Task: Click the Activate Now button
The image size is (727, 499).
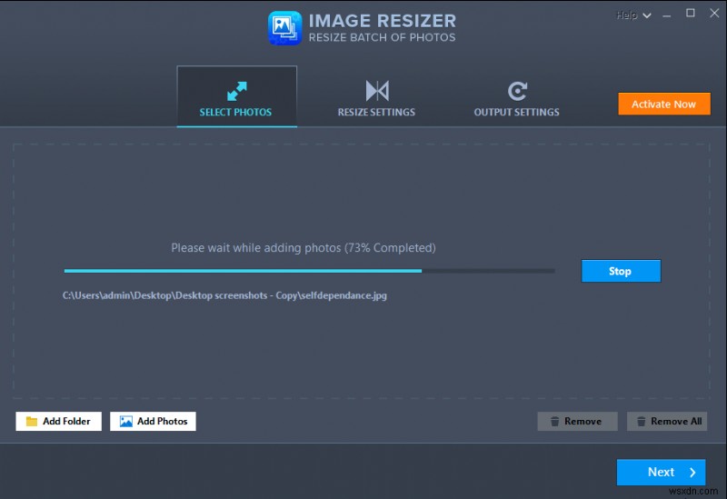Action: click(x=664, y=104)
